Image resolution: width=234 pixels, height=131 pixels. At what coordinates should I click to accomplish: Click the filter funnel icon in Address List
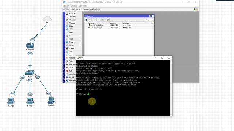pyautogui.click(x=108, y=20)
